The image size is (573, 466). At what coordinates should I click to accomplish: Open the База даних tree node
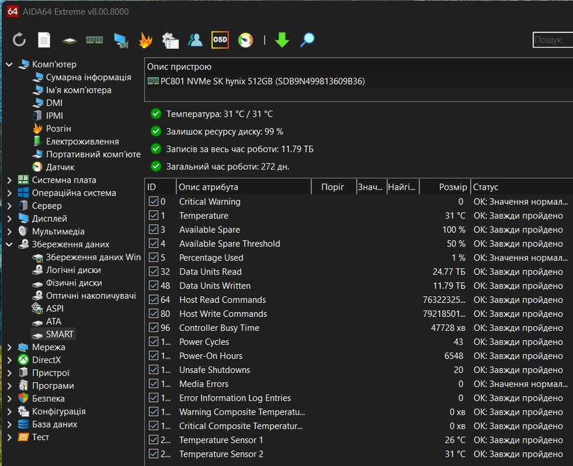point(55,424)
